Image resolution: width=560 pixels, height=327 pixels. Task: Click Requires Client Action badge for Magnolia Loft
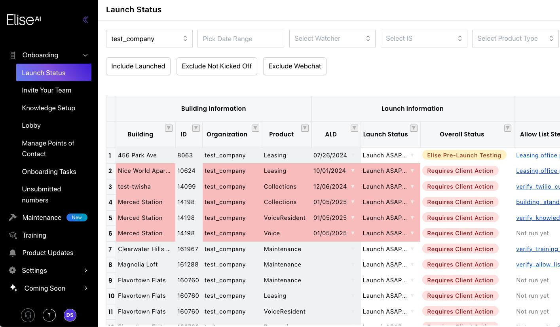(x=460, y=265)
